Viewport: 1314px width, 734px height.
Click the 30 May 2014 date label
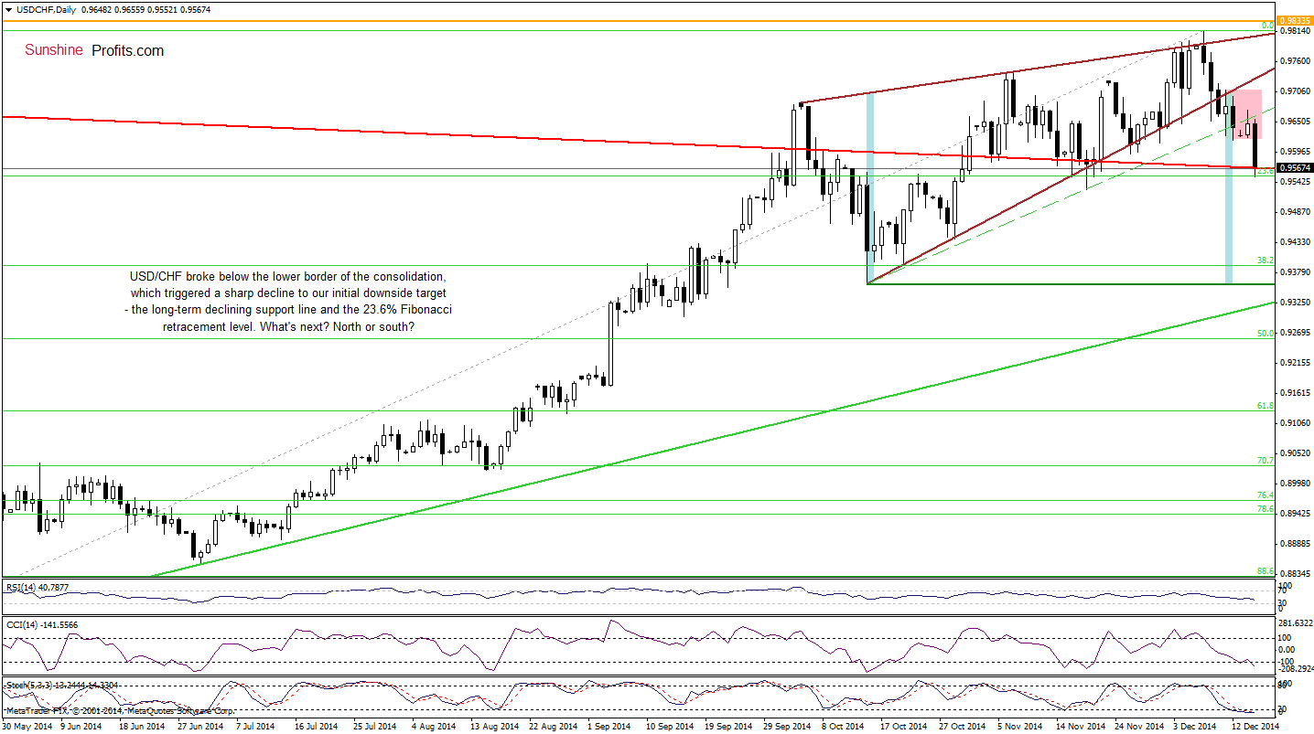27,727
